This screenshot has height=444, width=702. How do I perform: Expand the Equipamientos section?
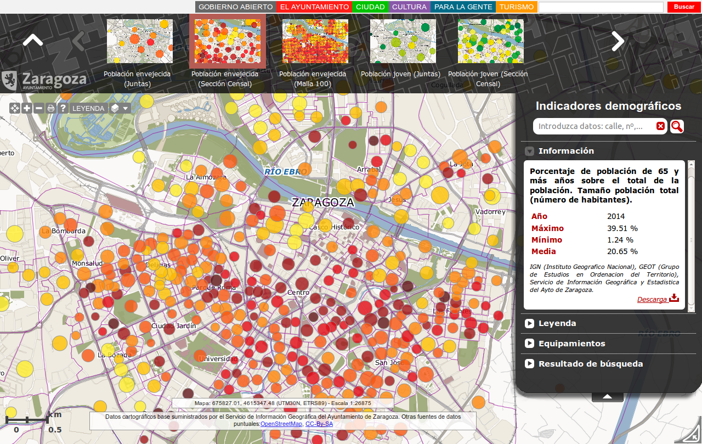529,344
